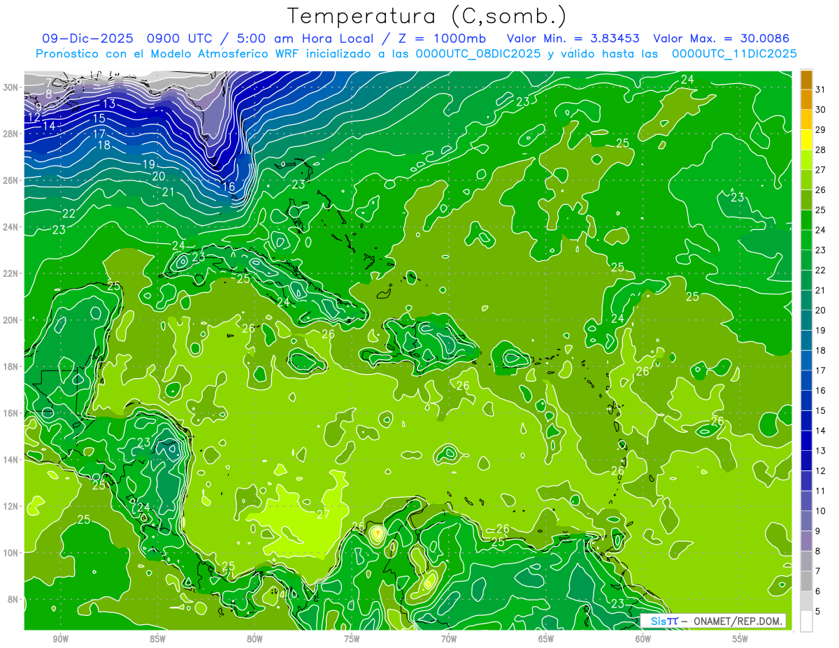Click the latitude axis label "8N"

tap(14, 599)
